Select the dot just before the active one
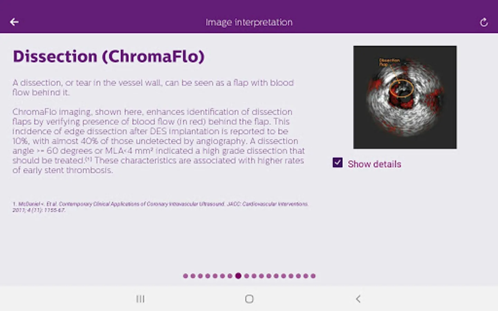 click(230, 276)
